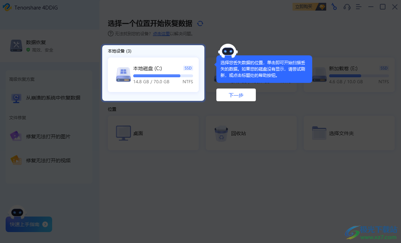Viewport: 401px width, 243px height.
Task: Click the 下一步 button in the guide tooltip
Action: coord(236,95)
